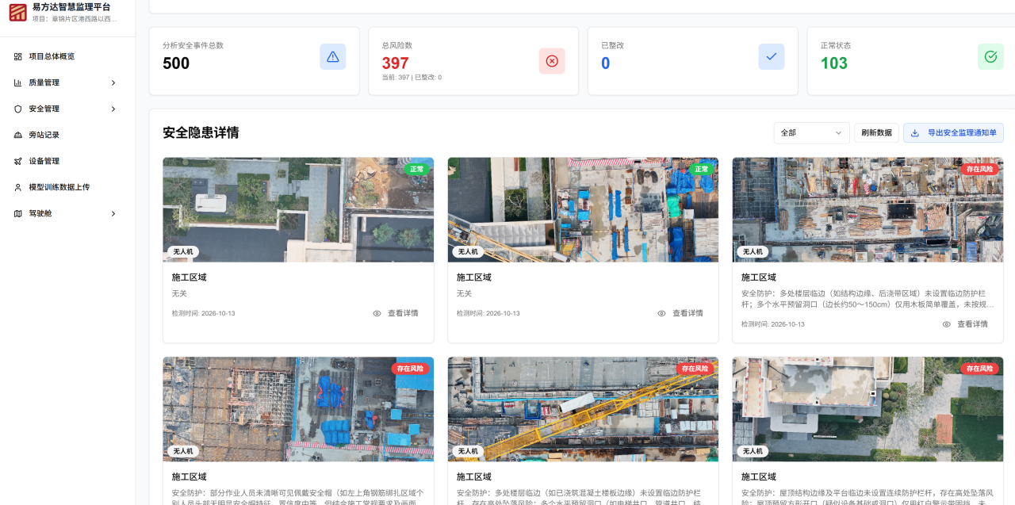Expand the 驾驶舱 menu chevron

point(113,213)
